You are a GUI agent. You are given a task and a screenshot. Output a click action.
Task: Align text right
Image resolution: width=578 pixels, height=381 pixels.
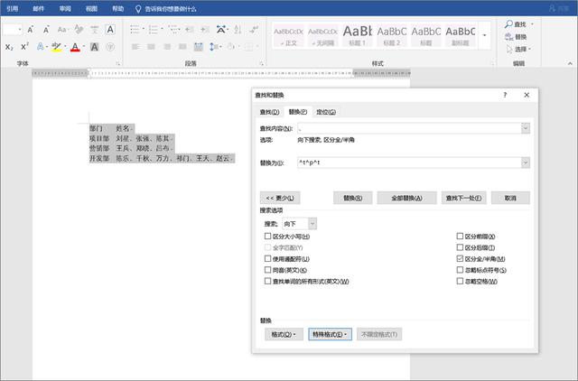(167, 47)
